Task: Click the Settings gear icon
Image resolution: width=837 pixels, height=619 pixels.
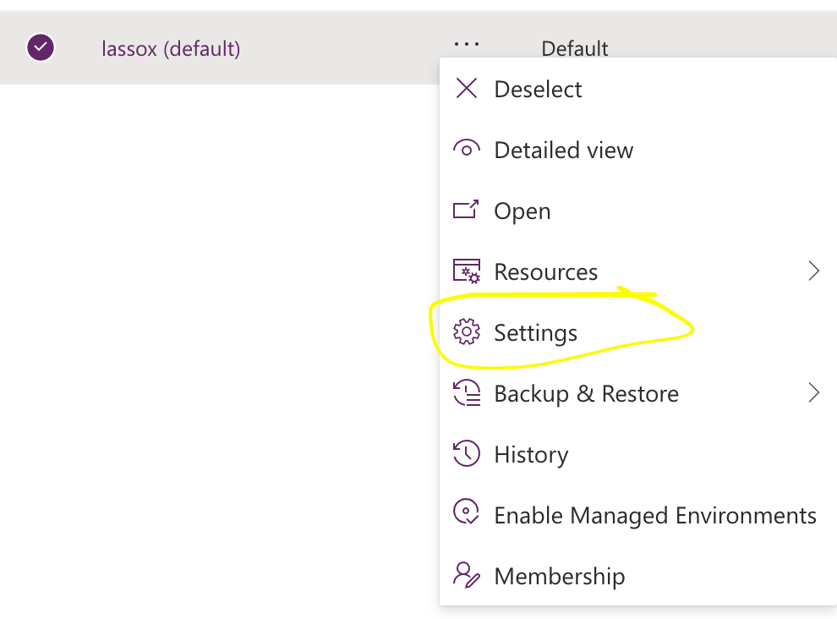Action: pyautogui.click(x=467, y=332)
